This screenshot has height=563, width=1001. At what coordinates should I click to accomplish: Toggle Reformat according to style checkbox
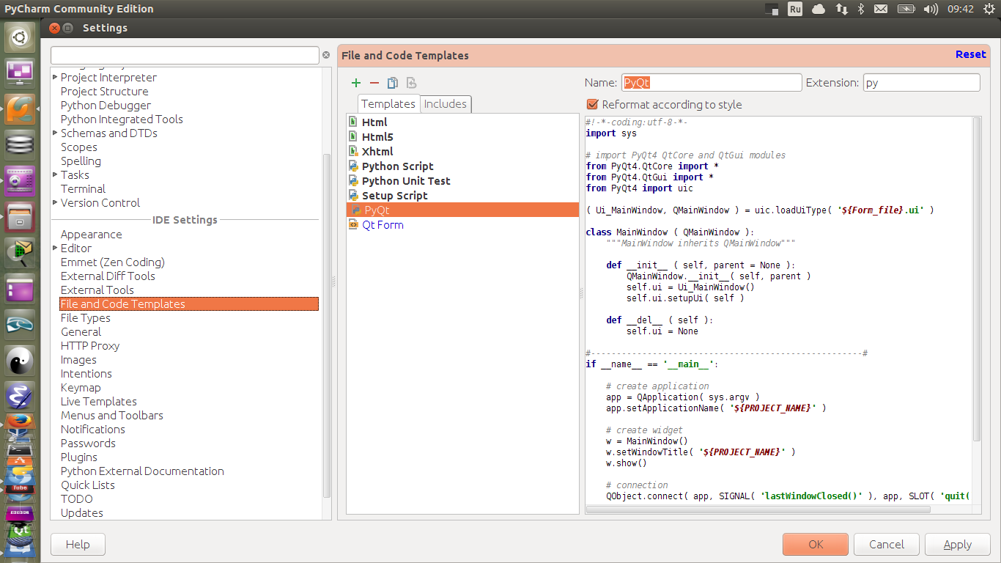(593, 105)
